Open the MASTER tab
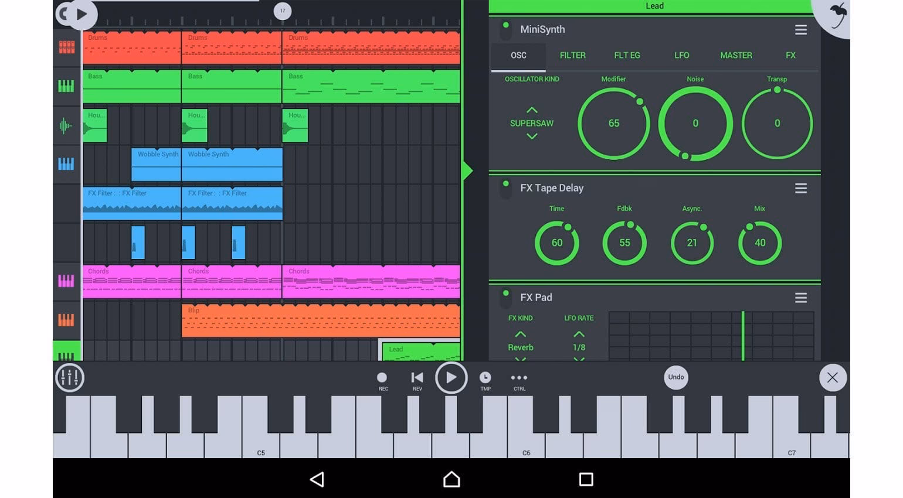The image size is (903, 498). tap(736, 55)
